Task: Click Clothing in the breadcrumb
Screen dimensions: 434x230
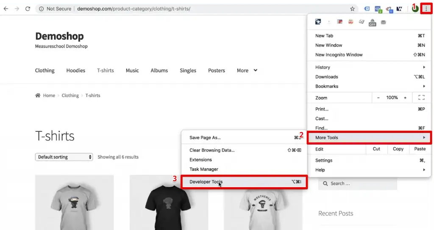Action: coord(70,95)
